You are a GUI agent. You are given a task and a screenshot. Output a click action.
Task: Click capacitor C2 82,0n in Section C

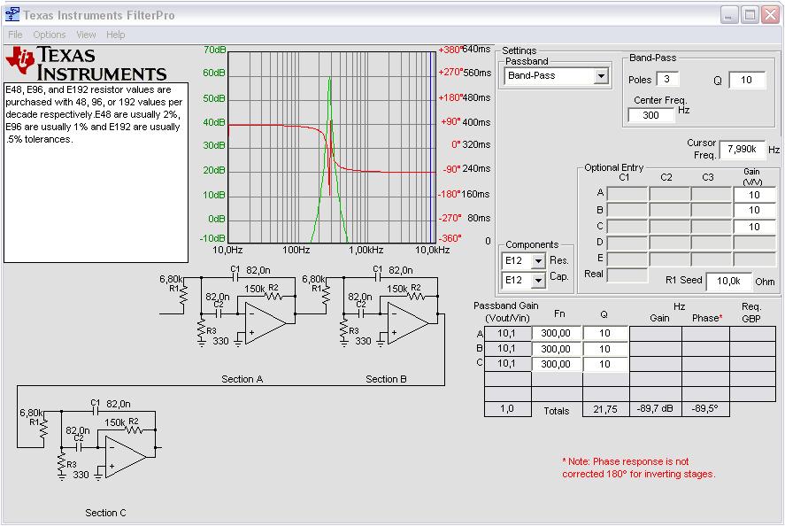pyautogui.click(x=79, y=447)
